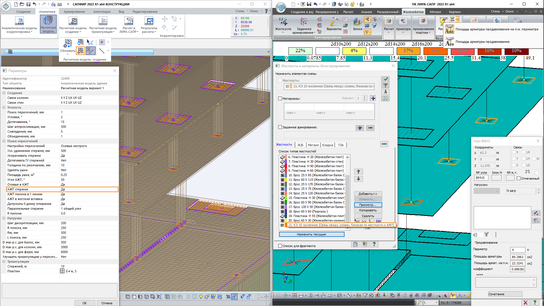Tick the Заданное армирование checkbox
The width and height of the screenshot is (544, 306).
[x=280, y=127]
